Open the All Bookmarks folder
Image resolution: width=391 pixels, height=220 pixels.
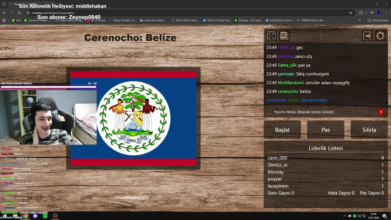[378, 20]
